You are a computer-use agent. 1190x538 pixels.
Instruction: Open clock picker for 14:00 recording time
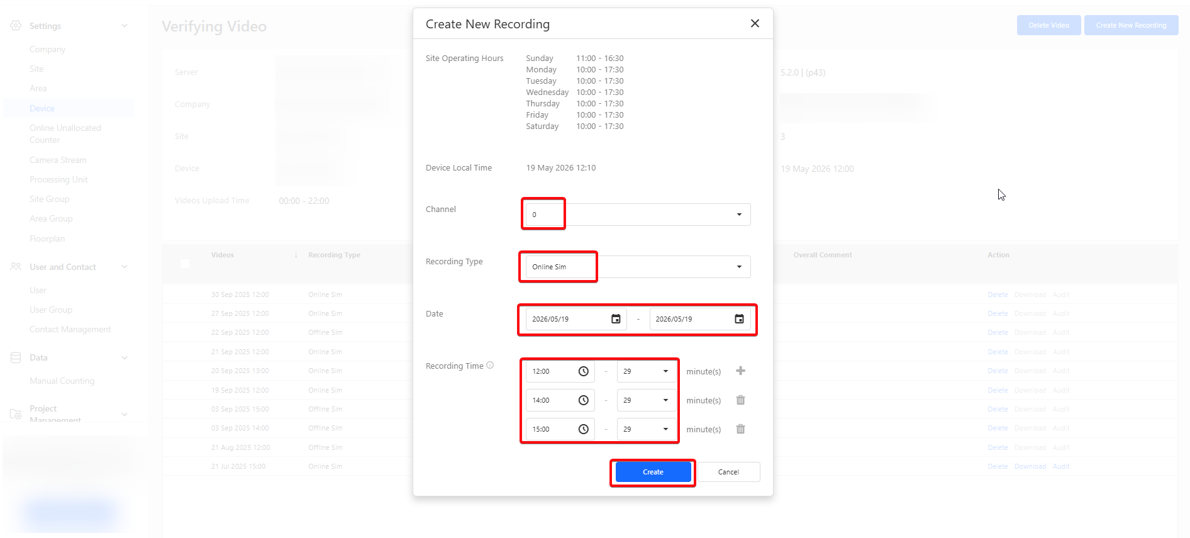pyautogui.click(x=583, y=400)
